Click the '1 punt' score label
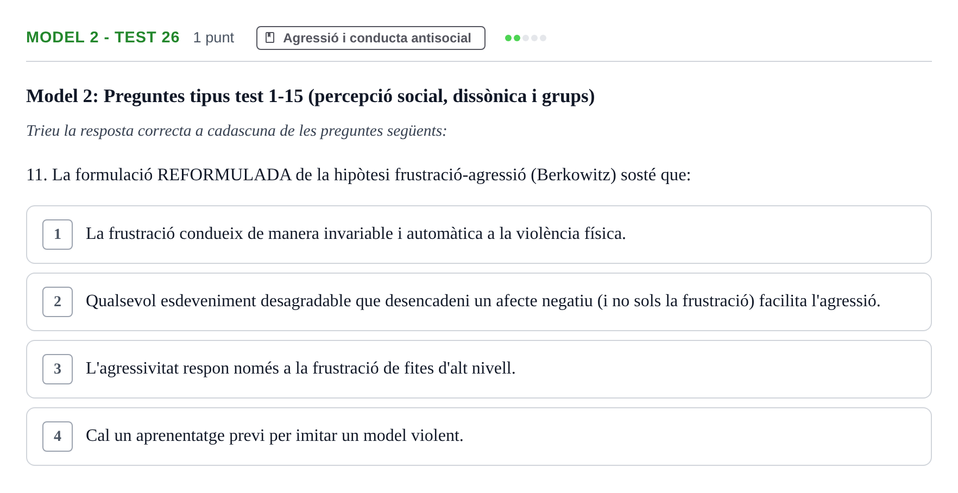Viewport: 958px width, 493px height. pyautogui.click(x=213, y=37)
